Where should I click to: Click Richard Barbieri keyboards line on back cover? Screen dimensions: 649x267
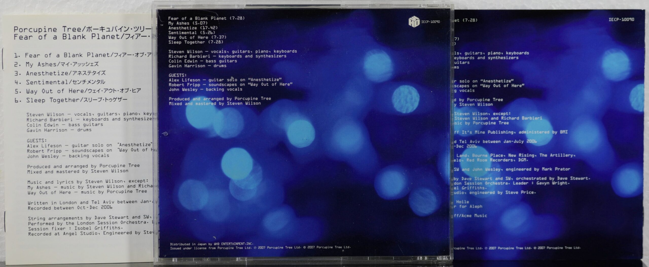coord(227,56)
